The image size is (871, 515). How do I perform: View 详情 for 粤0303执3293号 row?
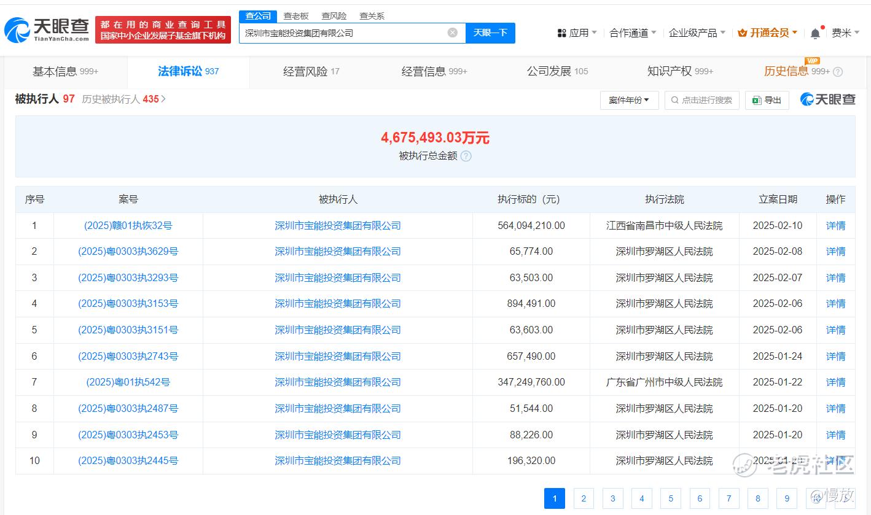[835, 278]
